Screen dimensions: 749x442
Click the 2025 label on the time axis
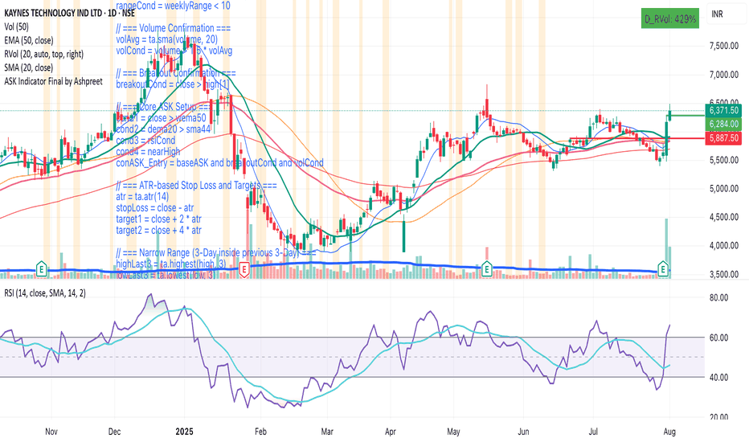184,432
